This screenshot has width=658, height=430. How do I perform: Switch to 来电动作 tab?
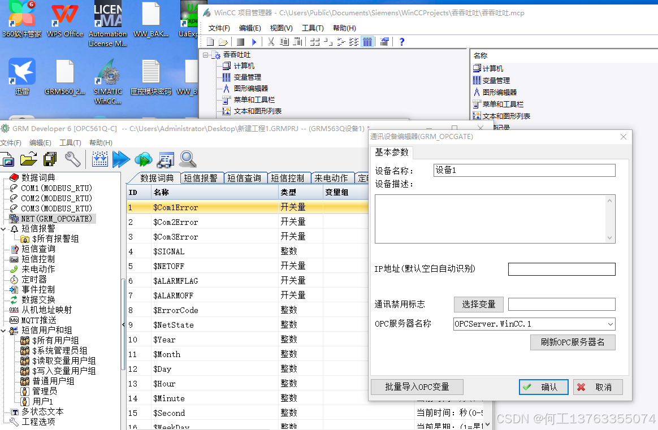coord(331,179)
